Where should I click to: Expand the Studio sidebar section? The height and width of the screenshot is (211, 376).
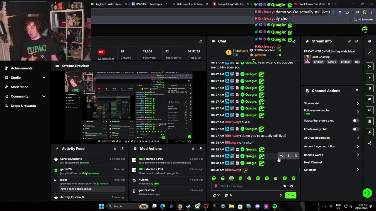(44, 78)
